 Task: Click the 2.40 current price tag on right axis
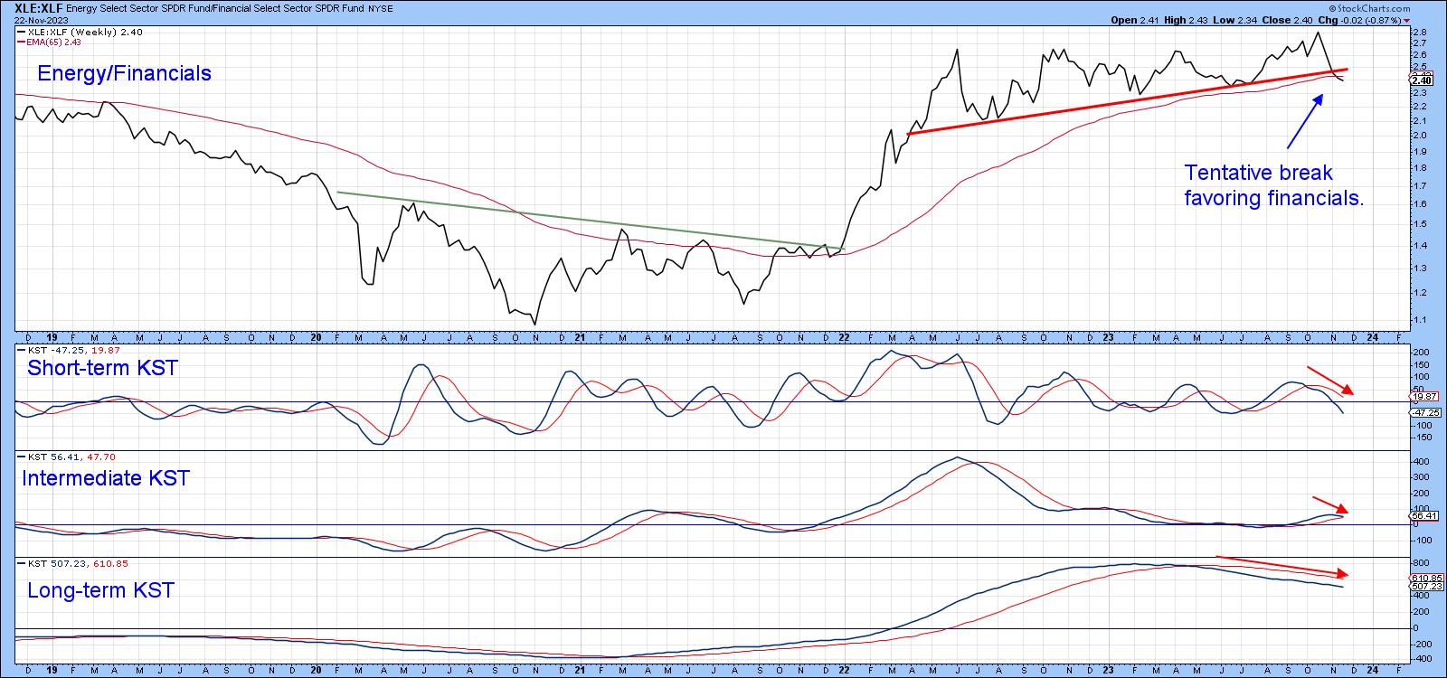1421,80
